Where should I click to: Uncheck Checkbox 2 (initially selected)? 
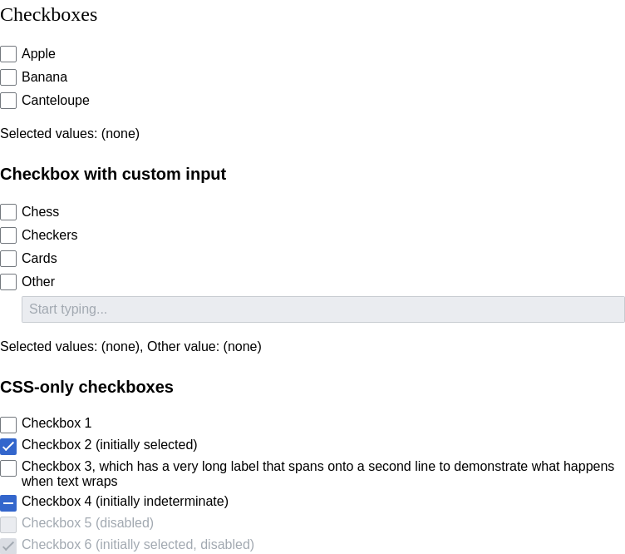pos(8,447)
